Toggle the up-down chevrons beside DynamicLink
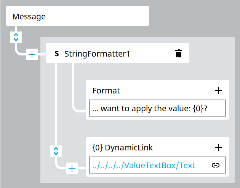Image resolution: width=240 pixels, height=188 pixels. pos(56,151)
